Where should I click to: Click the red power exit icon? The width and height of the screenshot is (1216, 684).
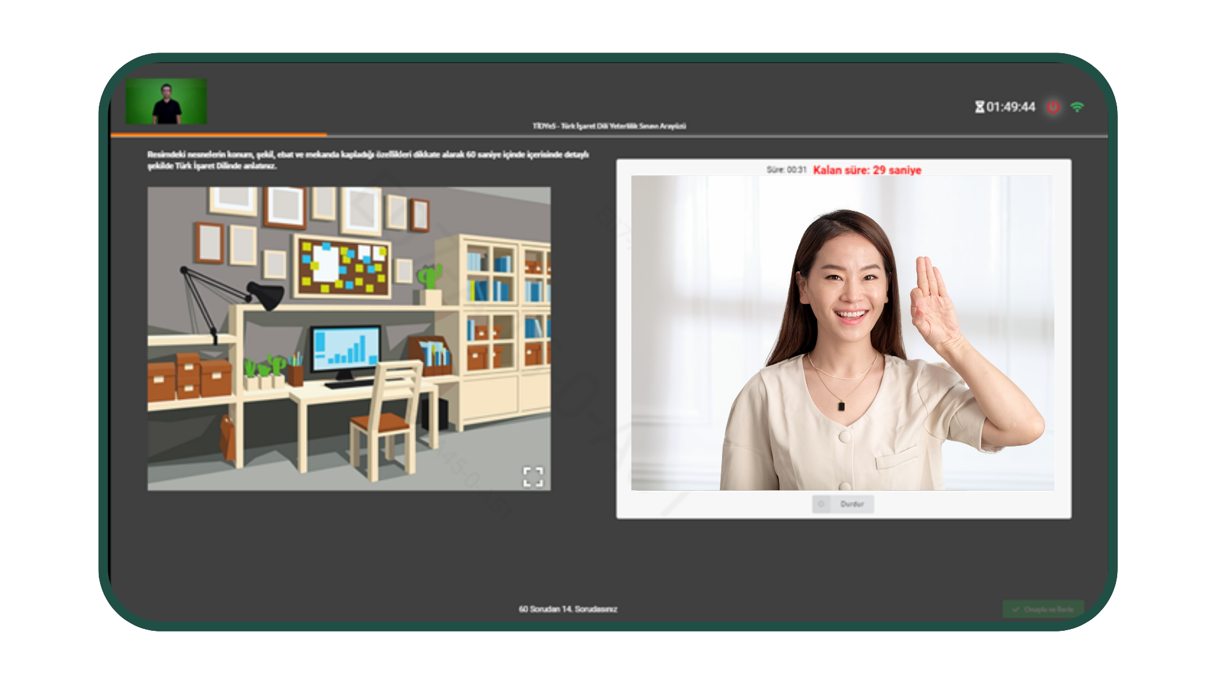pyautogui.click(x=1053, y=107)
